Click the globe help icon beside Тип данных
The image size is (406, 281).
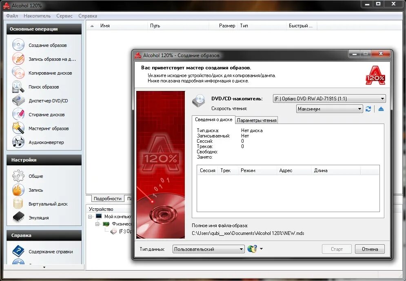point(252,249)
